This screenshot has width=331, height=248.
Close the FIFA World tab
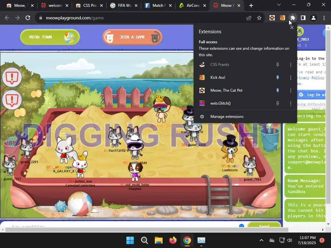pyautogui.click(x=136, y=5)
